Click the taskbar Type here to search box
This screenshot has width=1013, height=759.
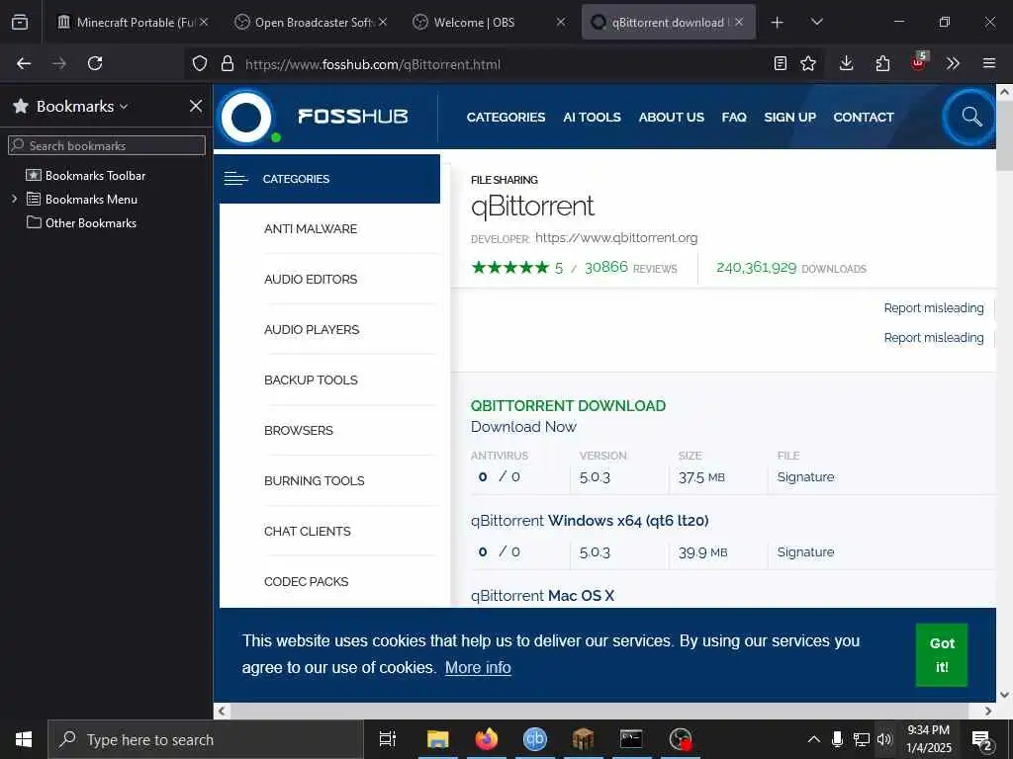point(206,739)
